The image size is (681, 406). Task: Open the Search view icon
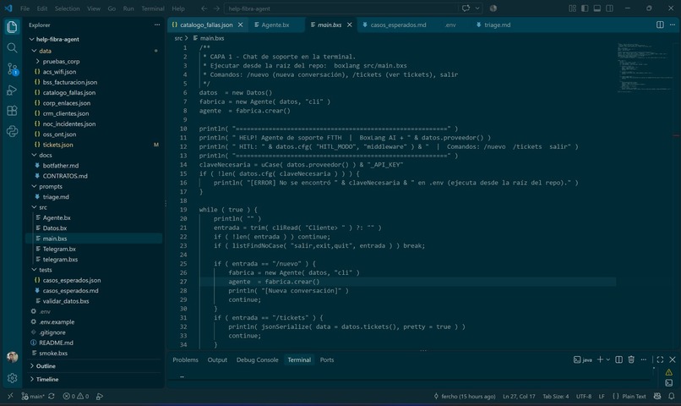[12, 48]
